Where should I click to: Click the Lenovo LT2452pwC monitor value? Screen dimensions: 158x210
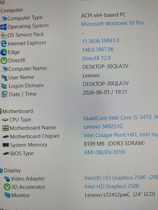(120, 195)
